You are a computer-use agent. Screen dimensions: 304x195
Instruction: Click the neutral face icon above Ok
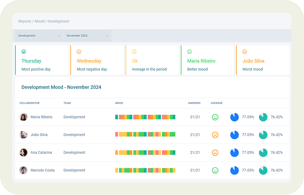(134, 52)
